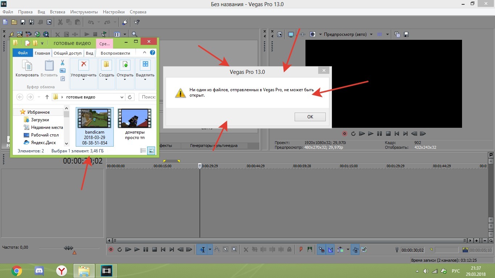Image resolution: width=495 pixels, height=278 pixels.
Task: Click the media search magnifier icon
Action: click(134, 34)
